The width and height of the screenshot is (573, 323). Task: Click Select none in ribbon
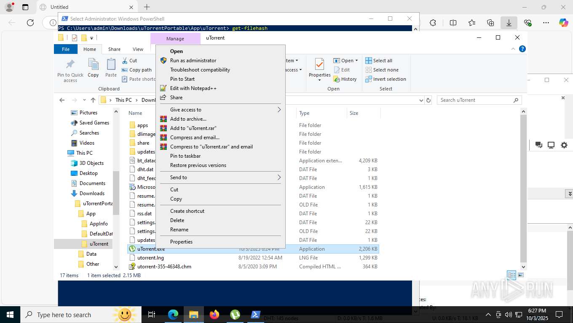382,70
